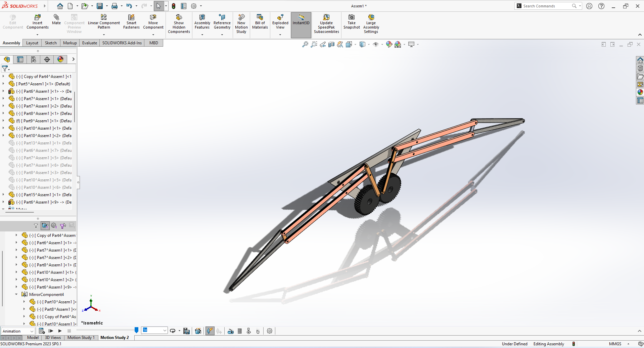Expand Part9^Assem1 fixed component node
The width and height of the screenshot is (644, 348).
tap(3, 121)
